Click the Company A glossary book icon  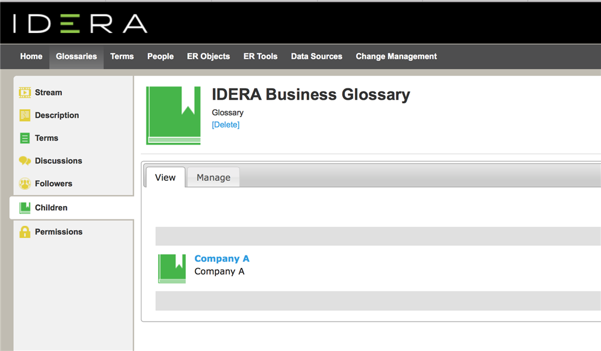(172, 269)
